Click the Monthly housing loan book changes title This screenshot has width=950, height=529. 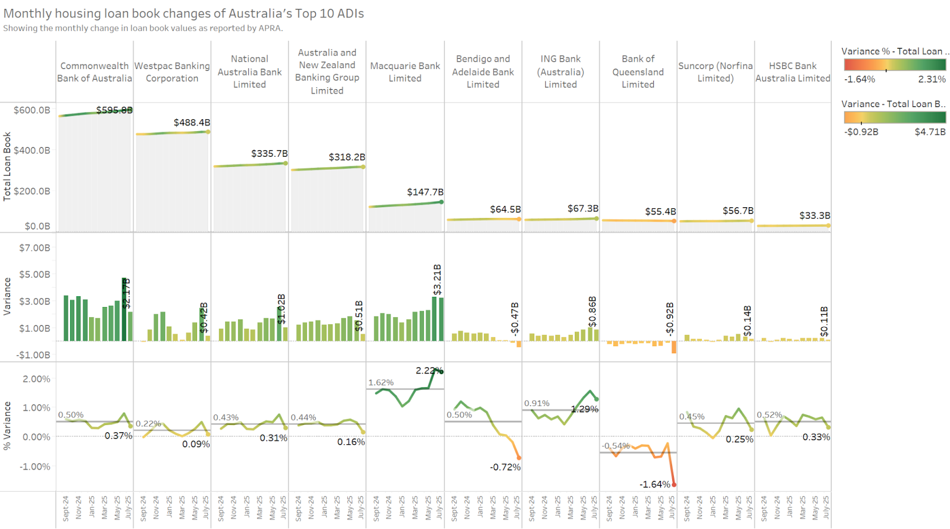point(184,13)
